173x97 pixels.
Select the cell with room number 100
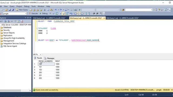pos(46,64)
